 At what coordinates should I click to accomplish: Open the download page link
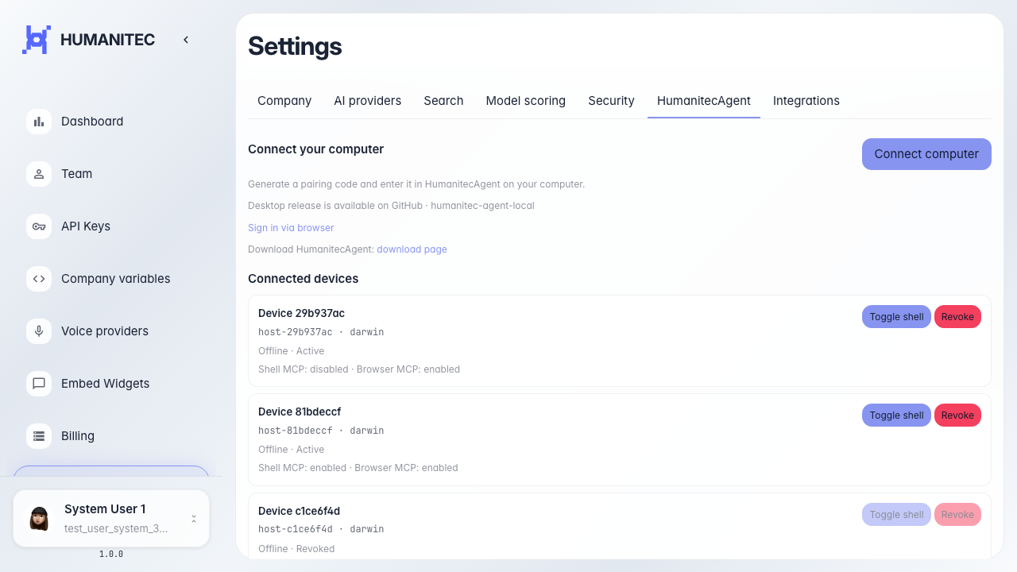(x=412, y=249)
